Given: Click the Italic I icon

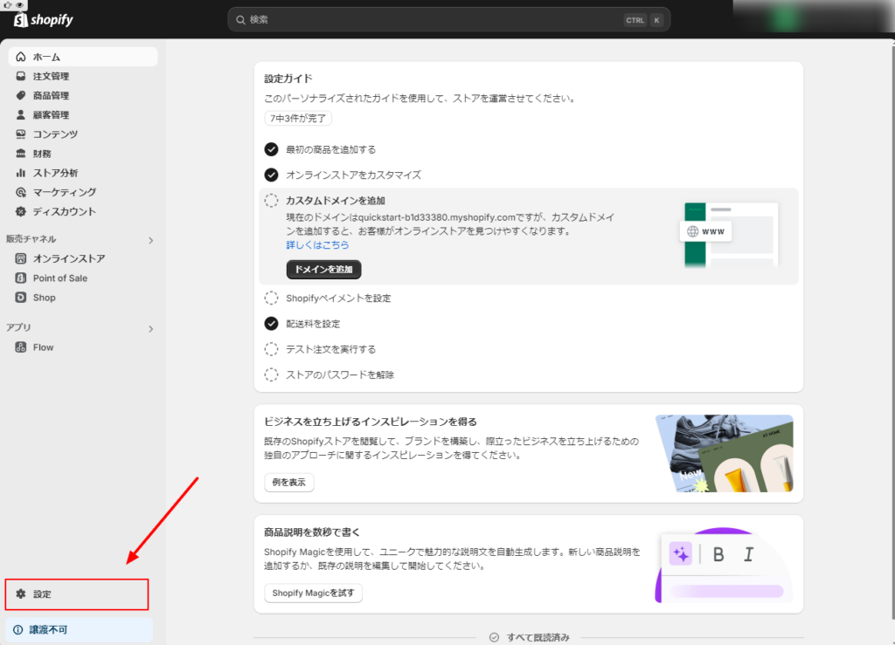Looking at the screenshot, I should [748, 554].
